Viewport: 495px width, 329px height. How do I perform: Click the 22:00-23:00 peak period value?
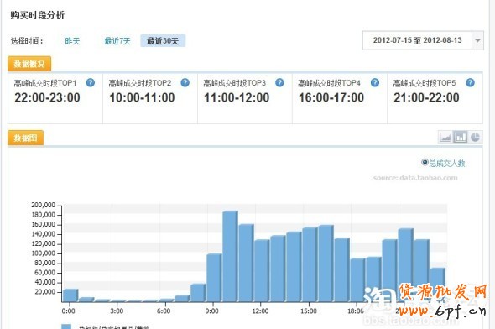(x=47, y=97)
